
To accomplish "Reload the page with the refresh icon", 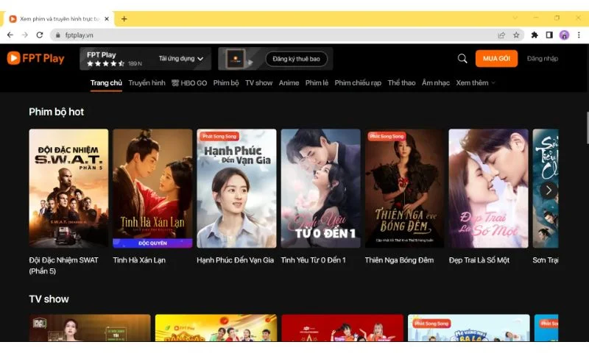I will coord(40,35).
